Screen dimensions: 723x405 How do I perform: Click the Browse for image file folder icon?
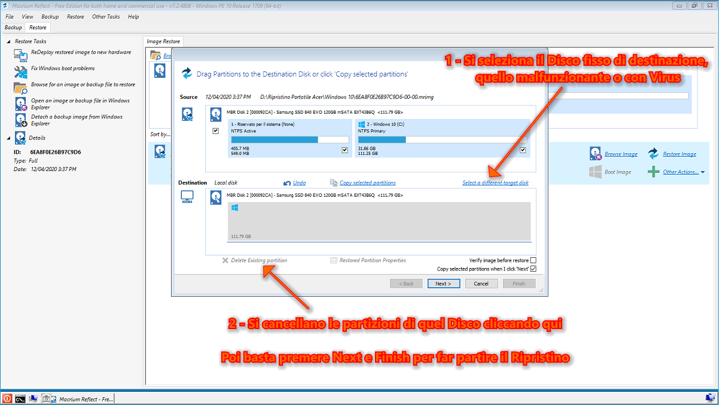point(20,87)
